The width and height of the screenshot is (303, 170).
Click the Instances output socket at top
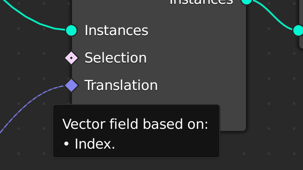pyautogui.click(x=247, y=1)
